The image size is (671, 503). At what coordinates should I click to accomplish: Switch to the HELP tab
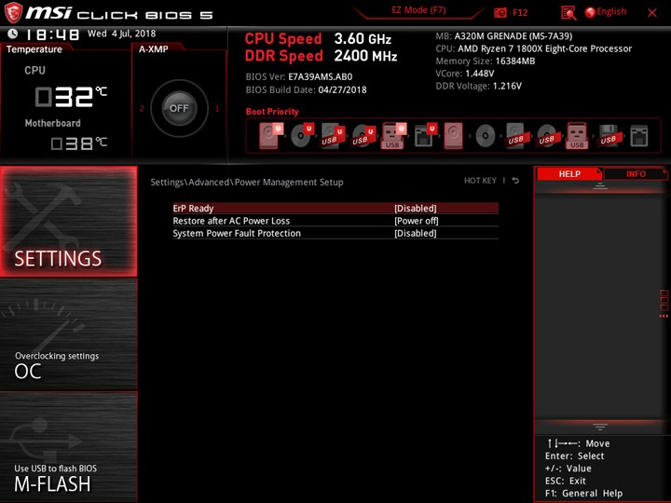pyautogui.click(x=569, y=173)
